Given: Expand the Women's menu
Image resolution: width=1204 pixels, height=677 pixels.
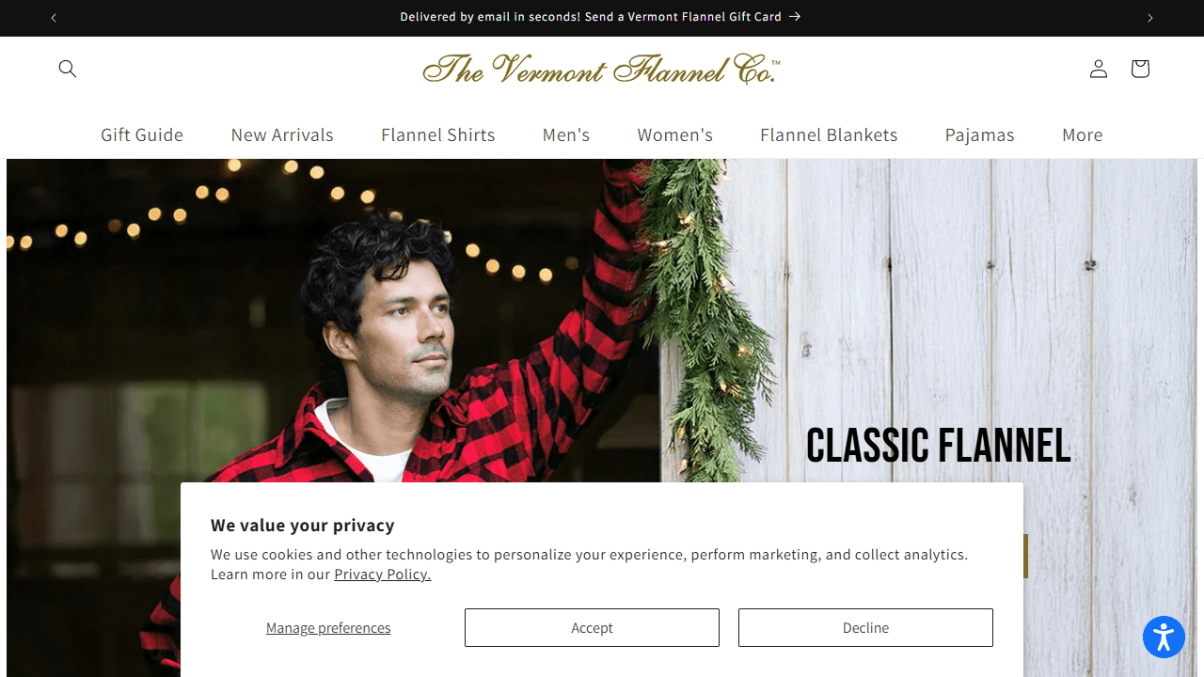Looking at the screenshot, I should click(x=675, y=134).
